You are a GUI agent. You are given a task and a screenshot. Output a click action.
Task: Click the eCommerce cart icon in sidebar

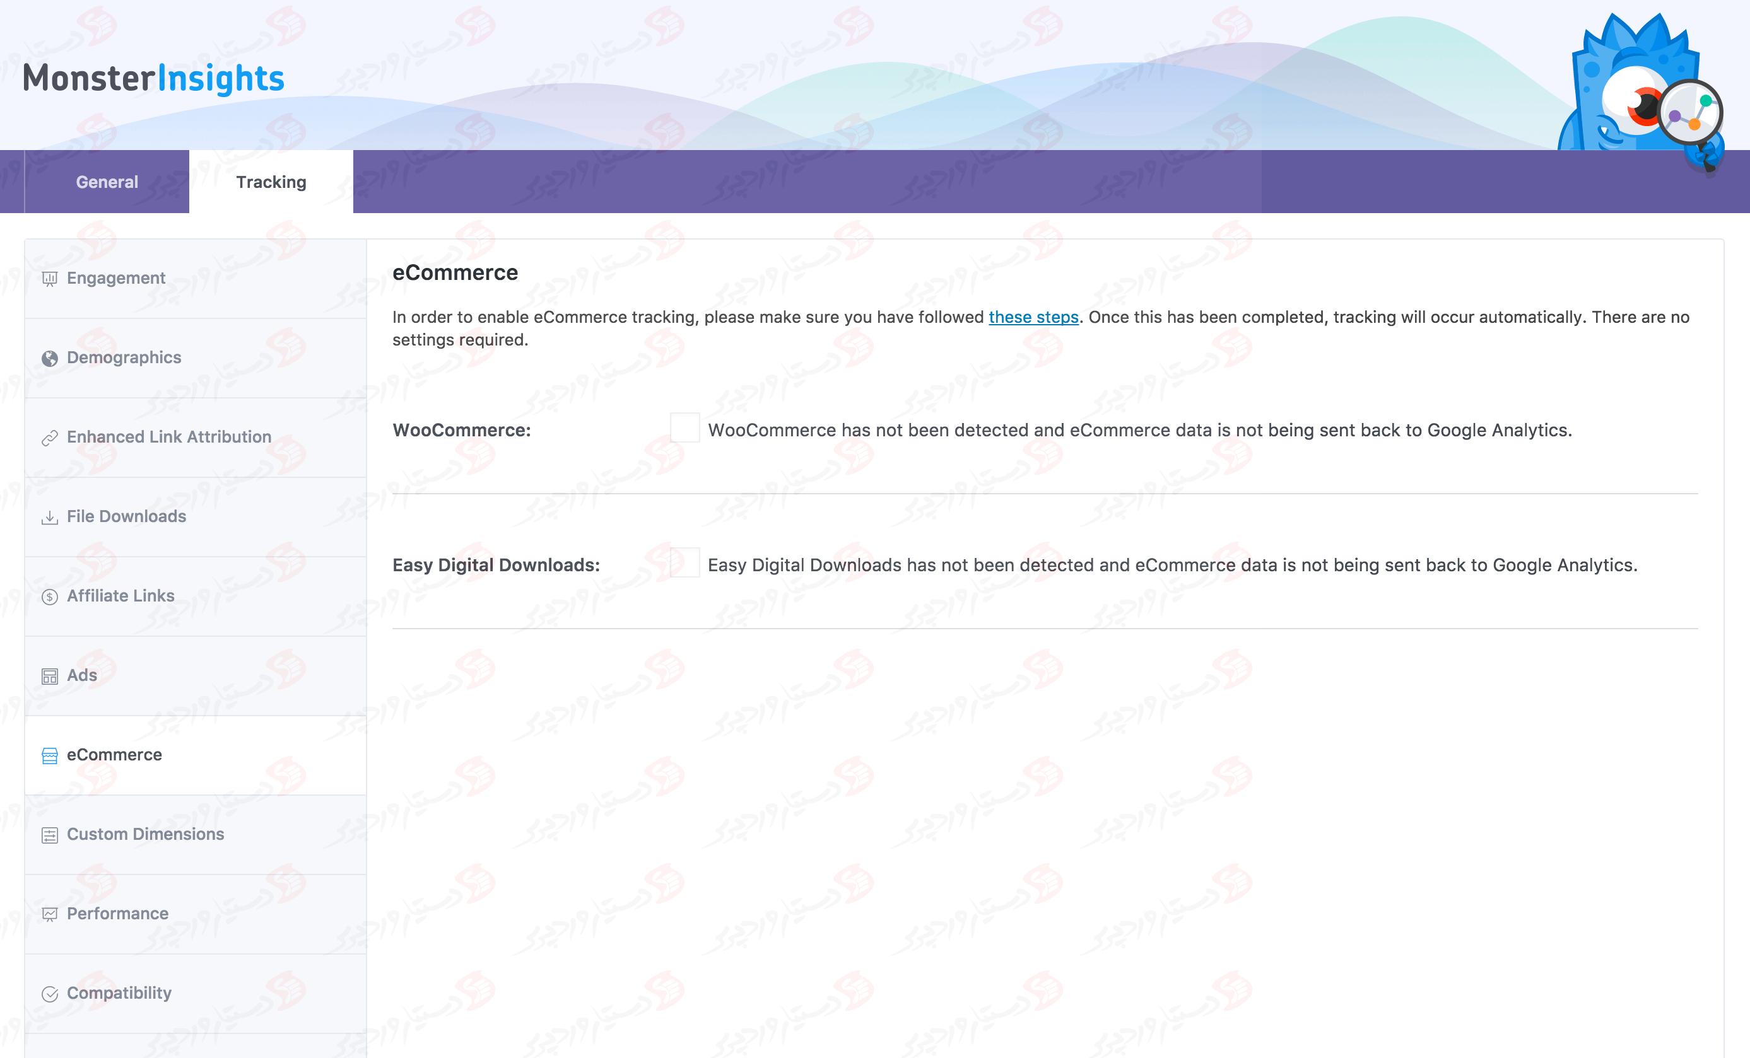(x=49, y=755)
